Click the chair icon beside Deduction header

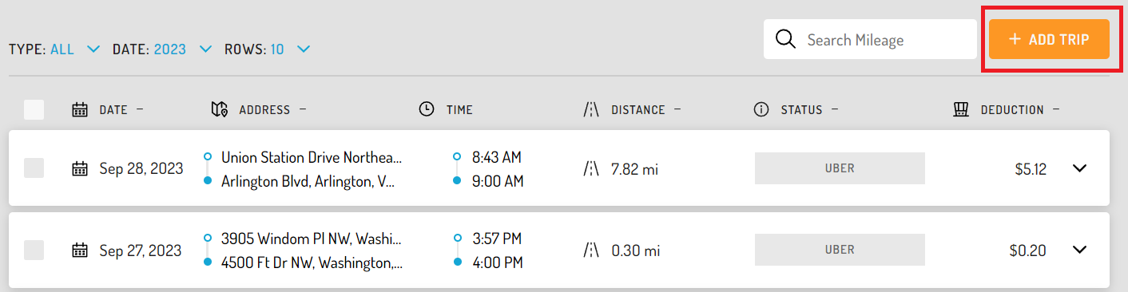pos(961,109)
